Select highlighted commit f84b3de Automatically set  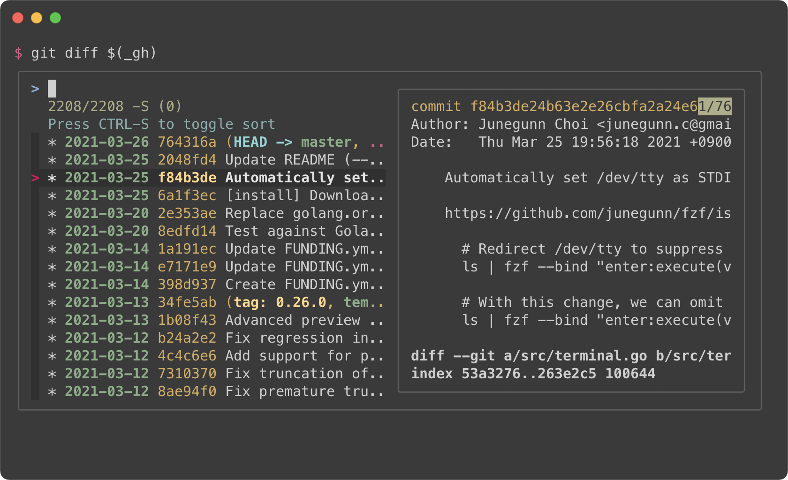[x=212, y=178]
